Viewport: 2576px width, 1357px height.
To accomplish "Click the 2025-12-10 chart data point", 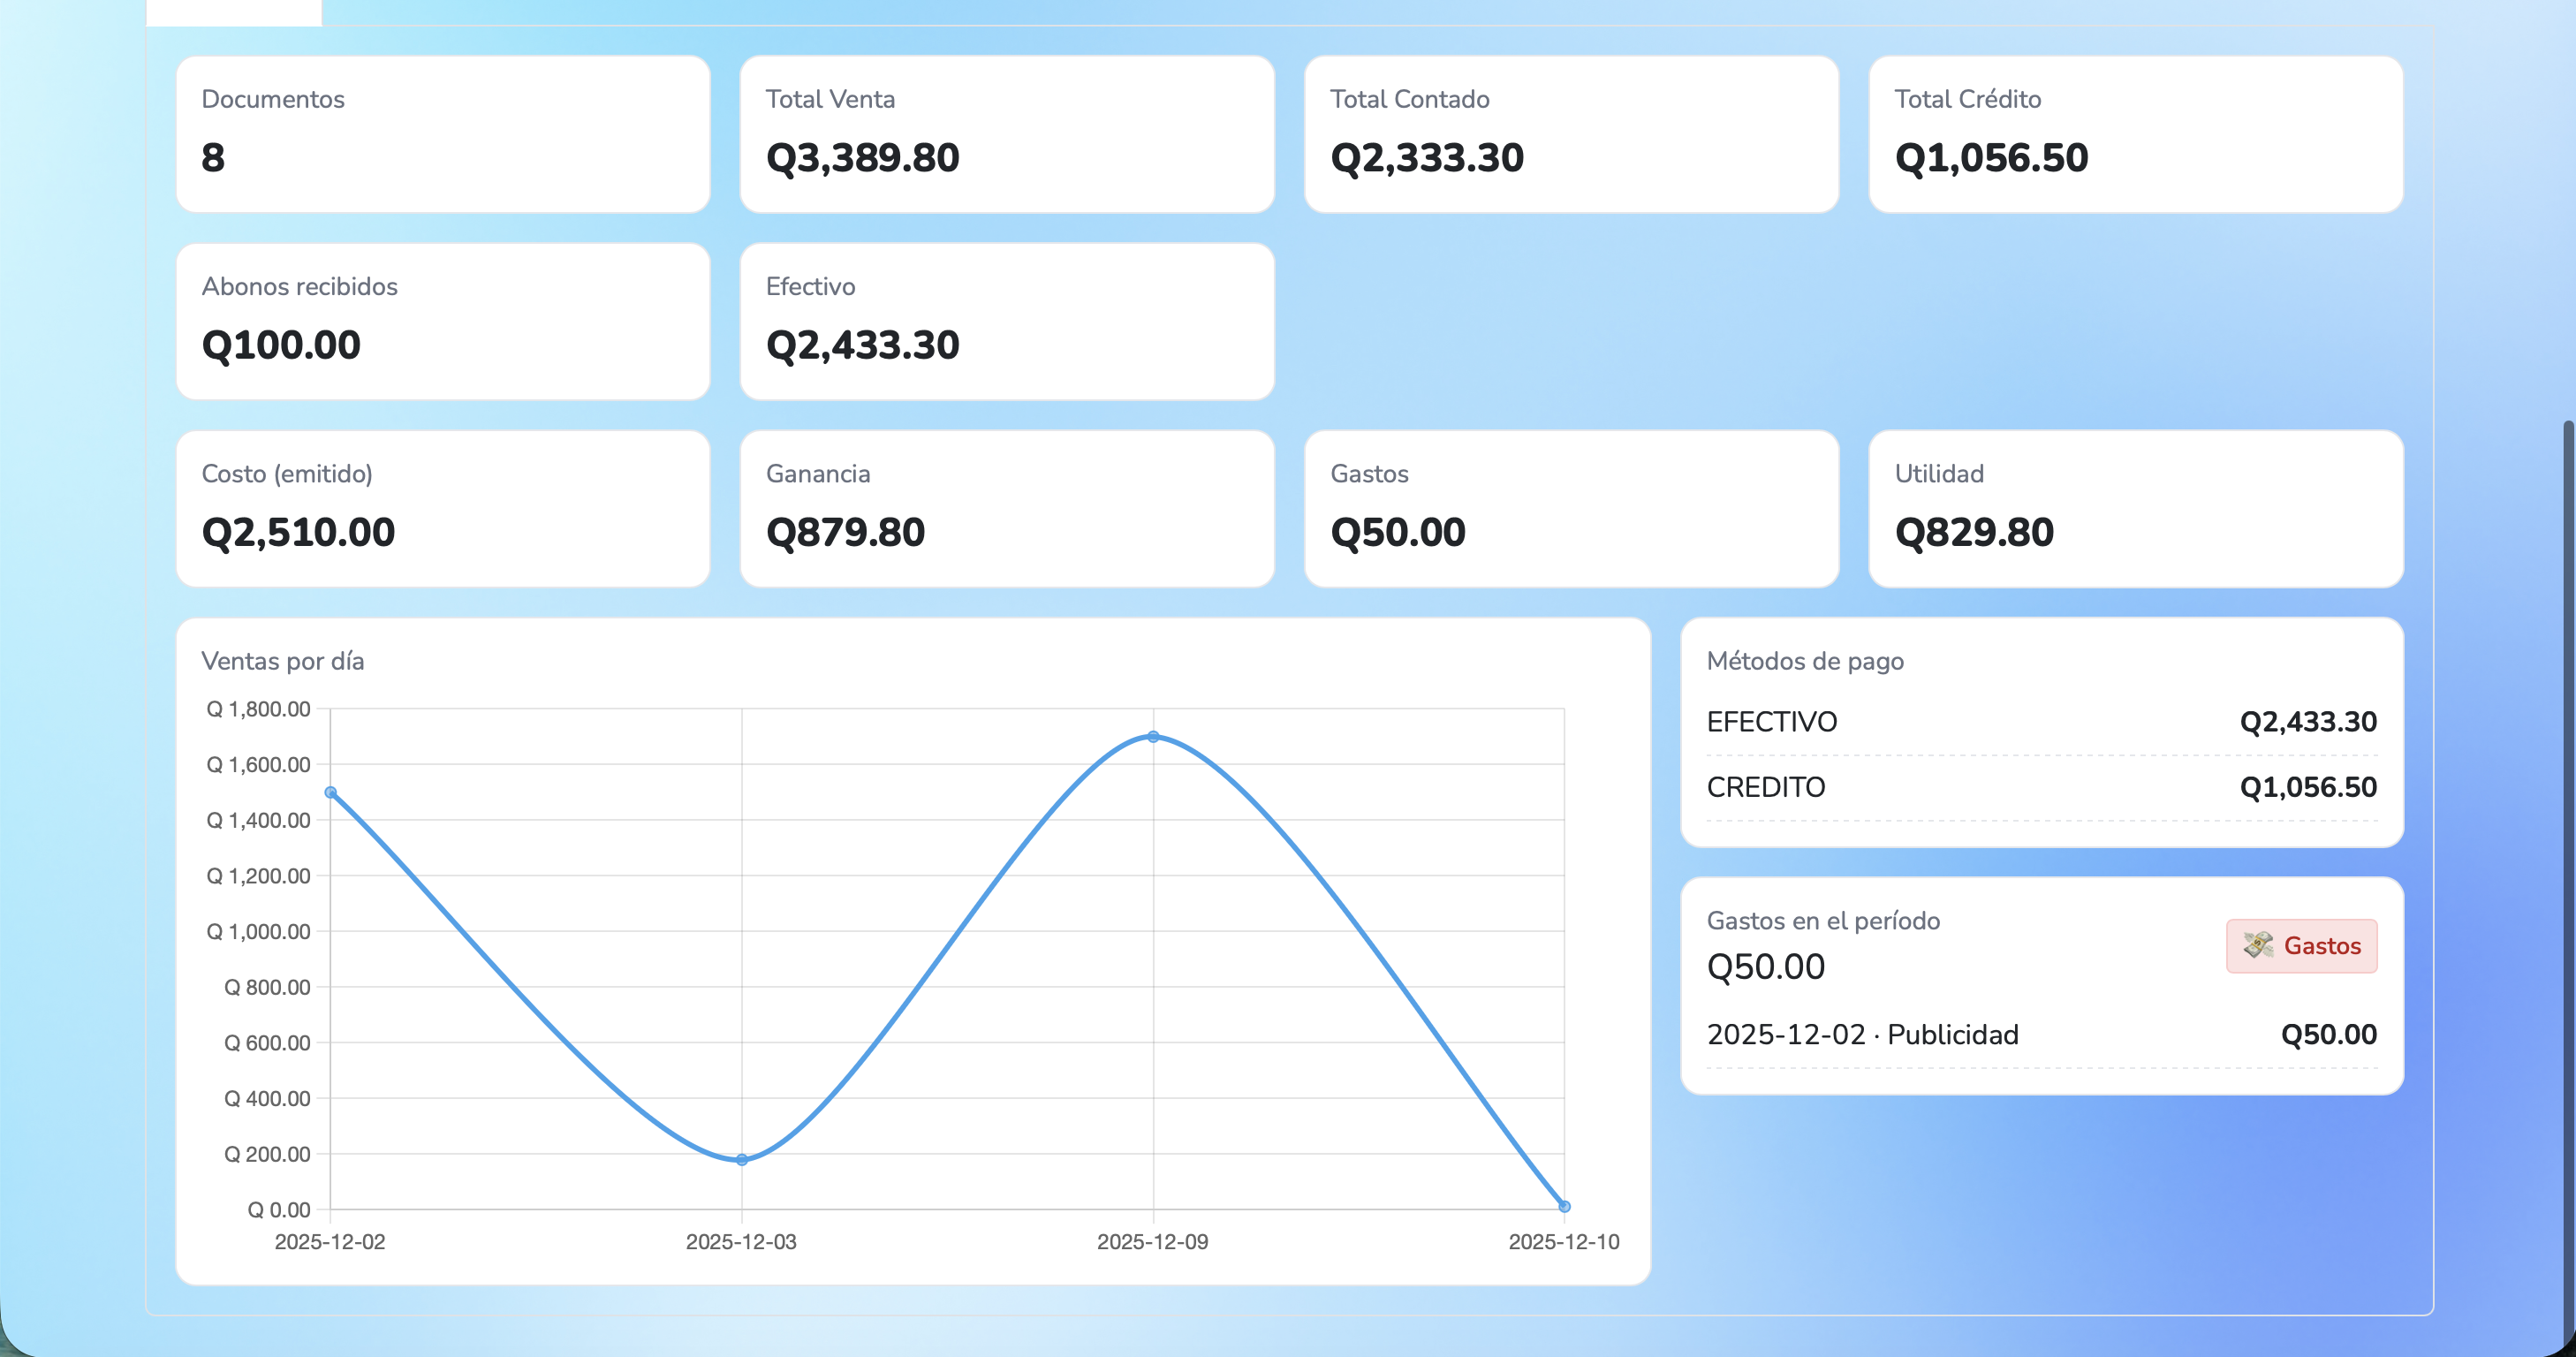I will coord(1564,1206).
